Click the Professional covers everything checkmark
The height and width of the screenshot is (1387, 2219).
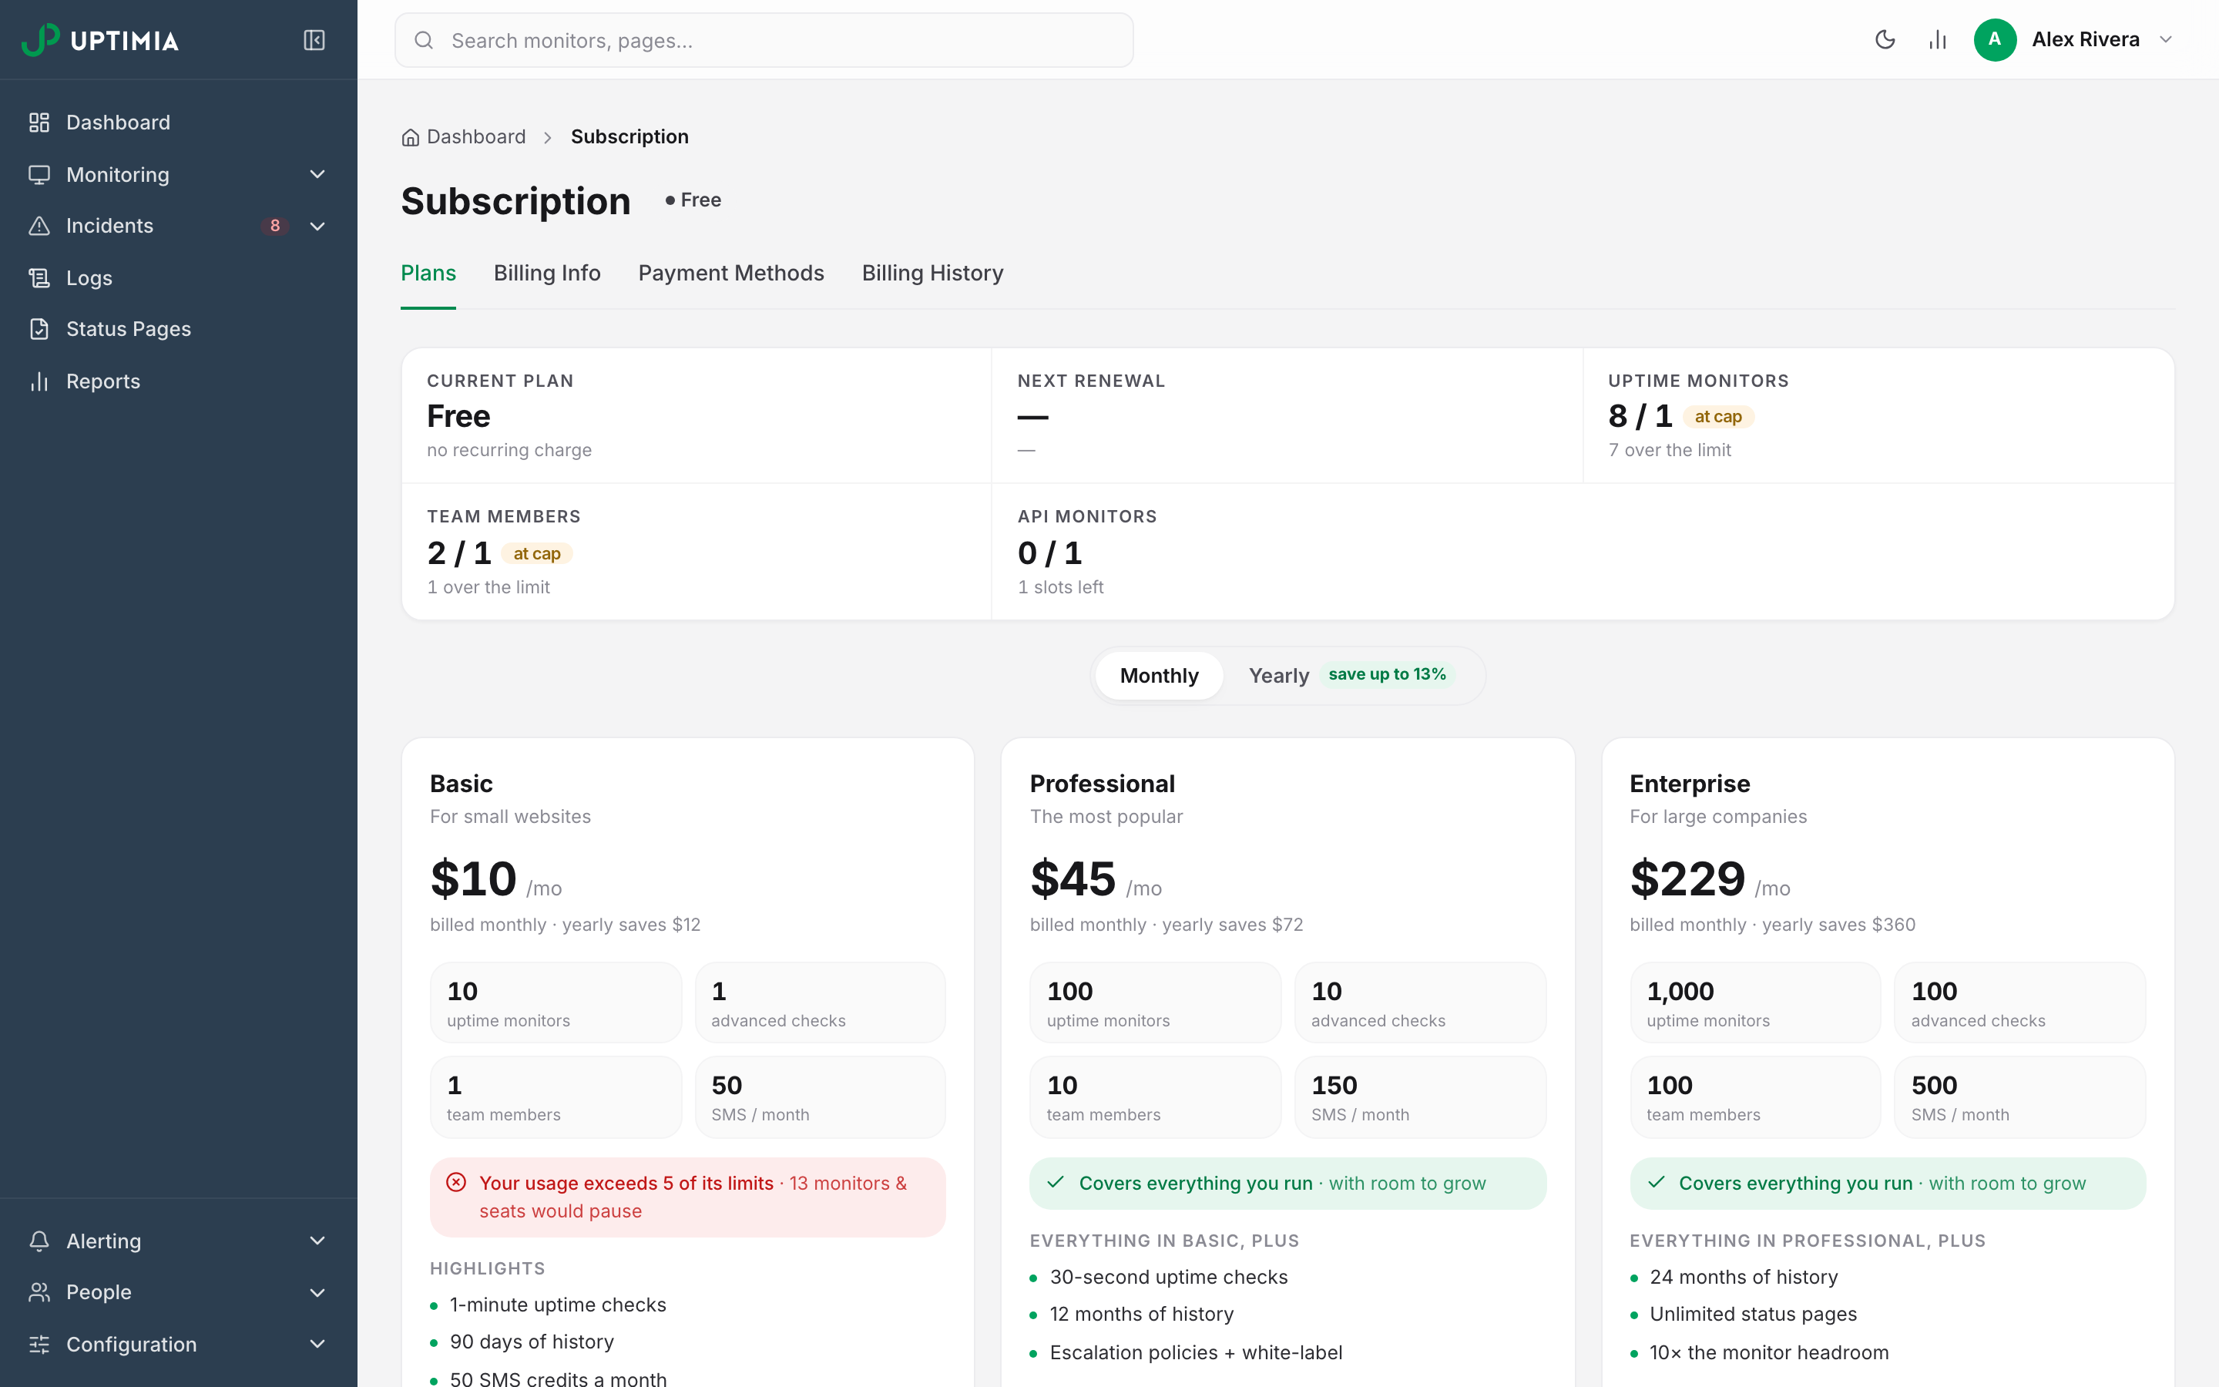(x=1056, y=1183)
